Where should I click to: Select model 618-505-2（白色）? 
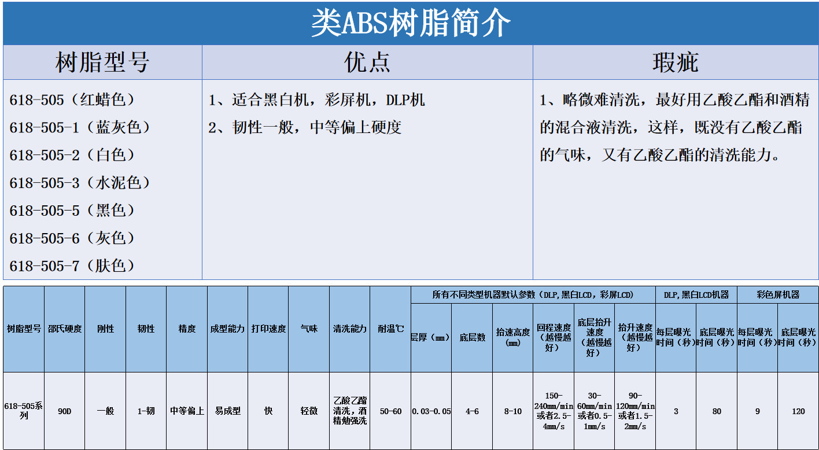tap(72, 155)
